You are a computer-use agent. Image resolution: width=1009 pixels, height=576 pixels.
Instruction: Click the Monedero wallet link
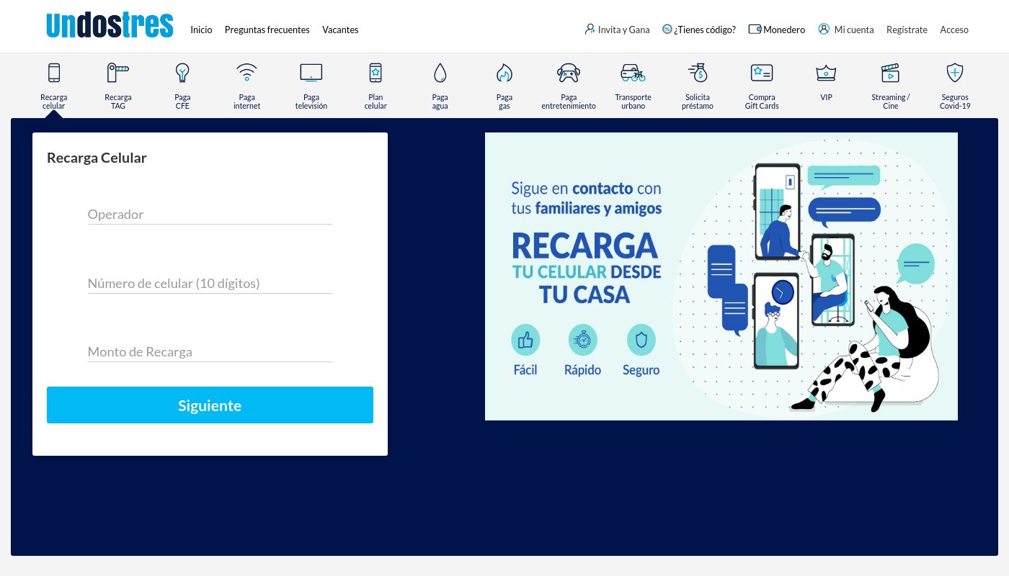tap(777, 30)
